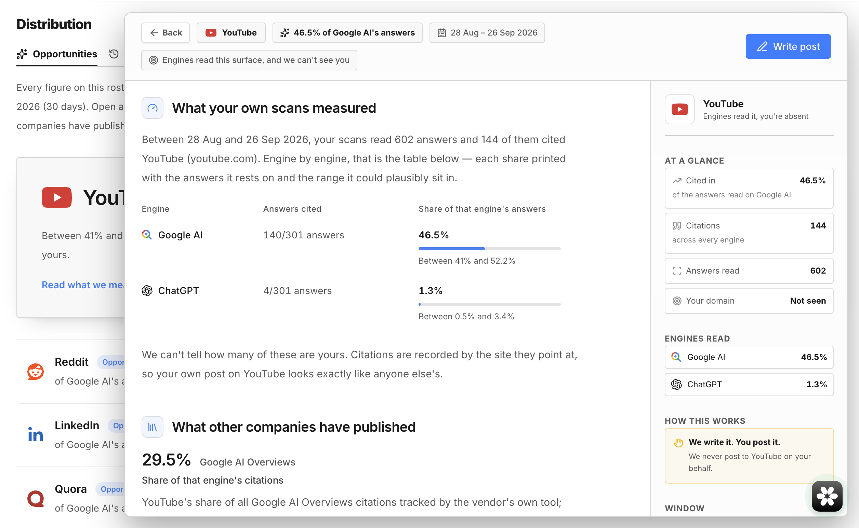This screenshot has height=528, width=859.
Task: Click the 29.5% Google AI Overviews figure
Action: coord(166,460)
